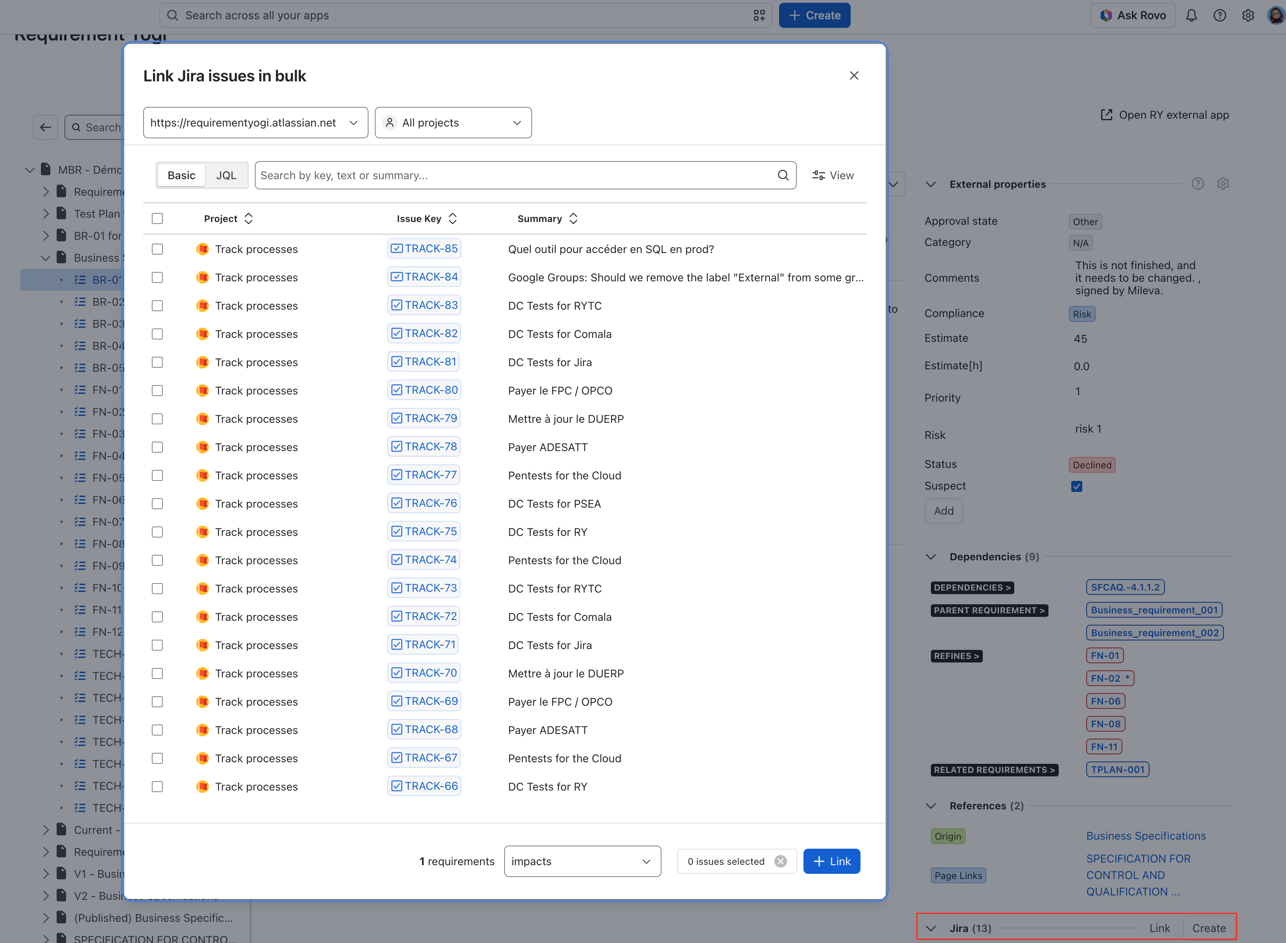Open the View column settings
This screenshot has height=943, width=1286.
pyautogui.click(x=833, y=175)
